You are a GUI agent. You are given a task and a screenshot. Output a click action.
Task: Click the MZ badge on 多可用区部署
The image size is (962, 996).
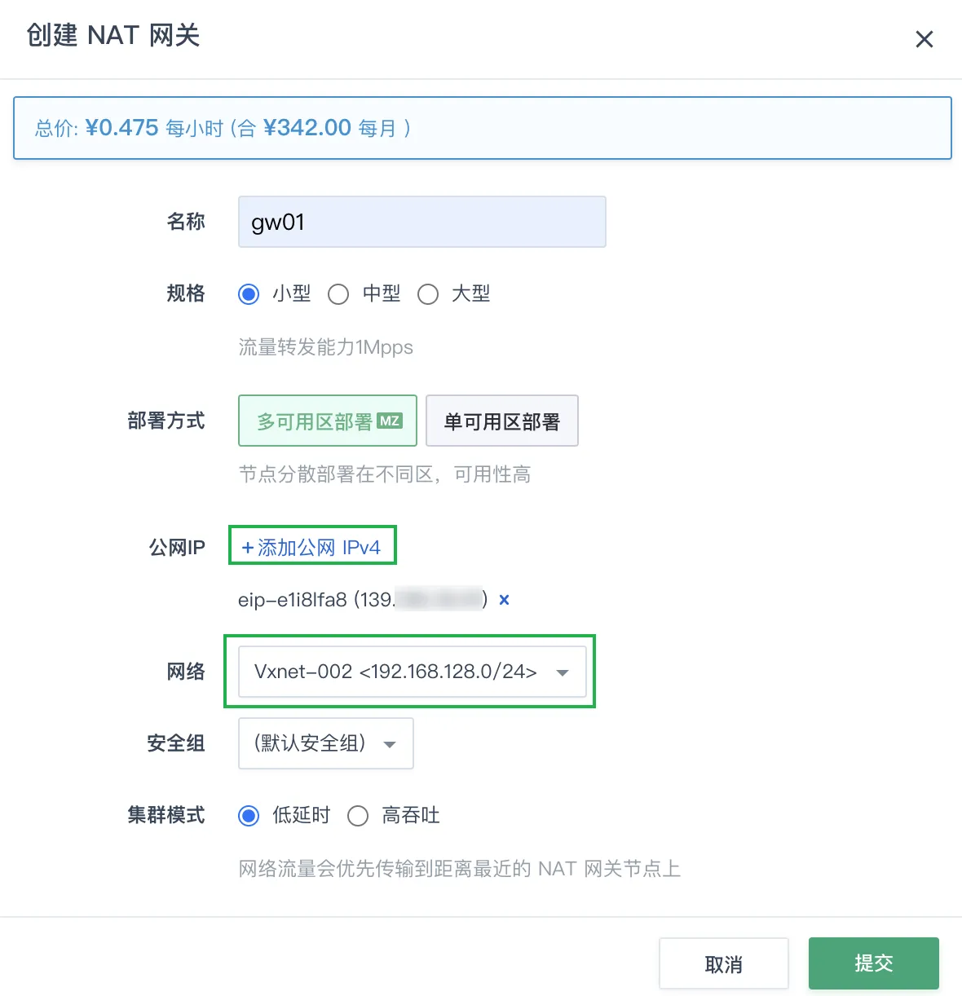point(390,421)
